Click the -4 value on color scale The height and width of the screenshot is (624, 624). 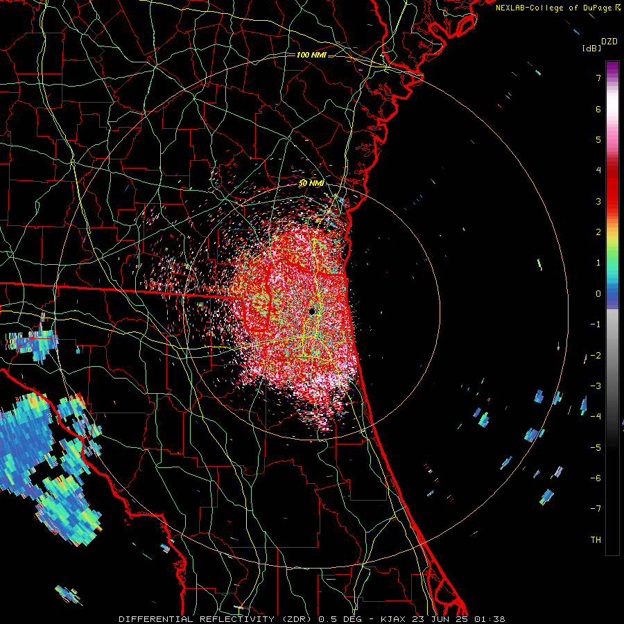click(596, 416)
